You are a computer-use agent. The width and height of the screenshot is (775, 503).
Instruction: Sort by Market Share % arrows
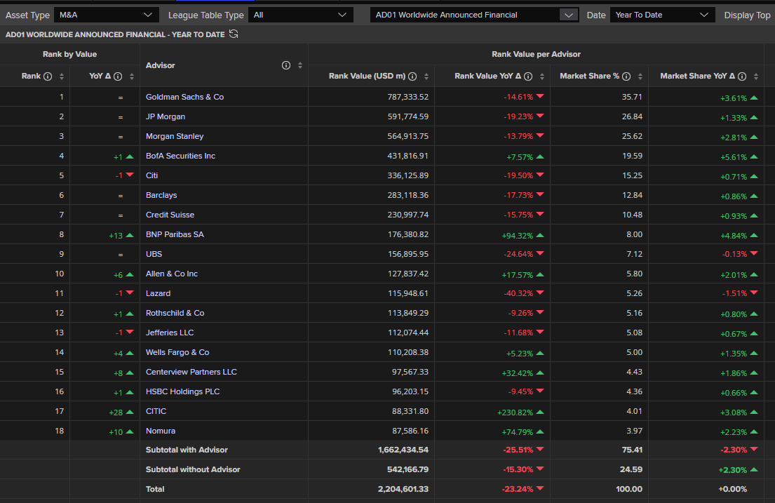(x=640, y=76)
